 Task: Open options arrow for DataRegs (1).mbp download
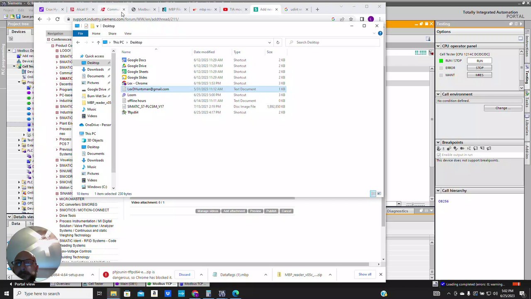pyautogui.click(x=265, y=274)
